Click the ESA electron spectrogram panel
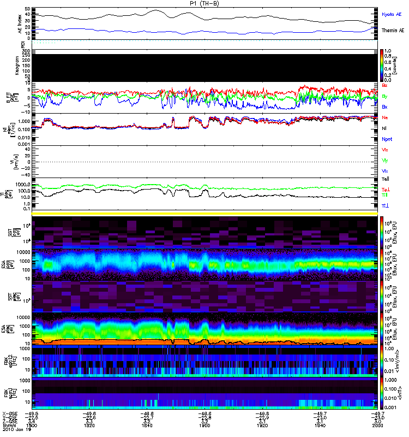 pos(204,329)
